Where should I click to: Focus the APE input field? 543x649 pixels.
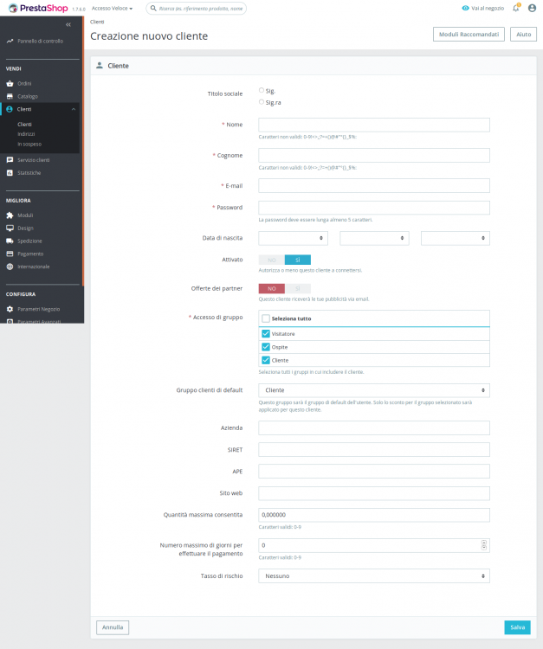click(374, 472)
